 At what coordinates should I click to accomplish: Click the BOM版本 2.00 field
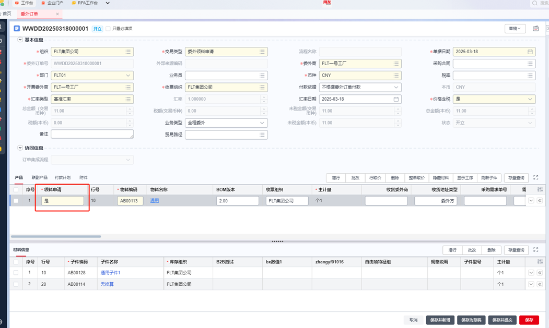(237, 201)
